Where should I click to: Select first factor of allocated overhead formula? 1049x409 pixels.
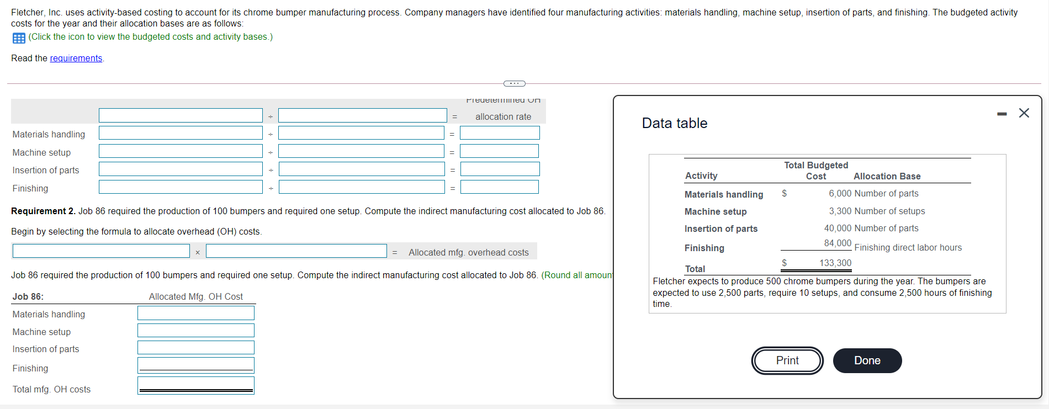click(101, 251)
